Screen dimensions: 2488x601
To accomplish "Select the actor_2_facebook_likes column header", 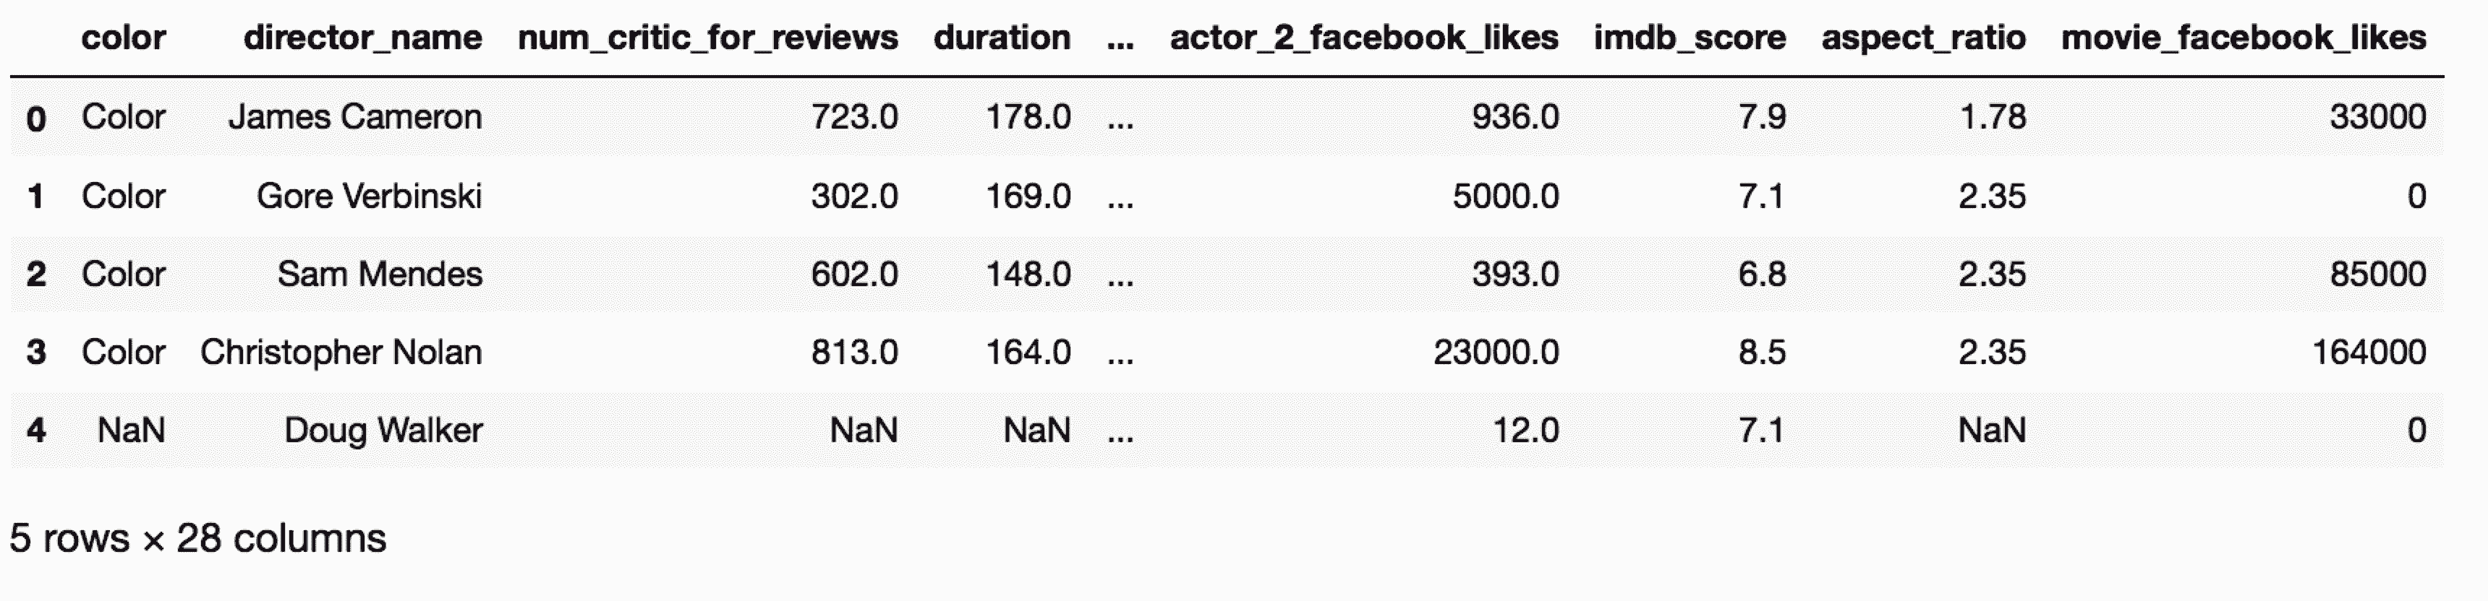I will coord(1364,38).
